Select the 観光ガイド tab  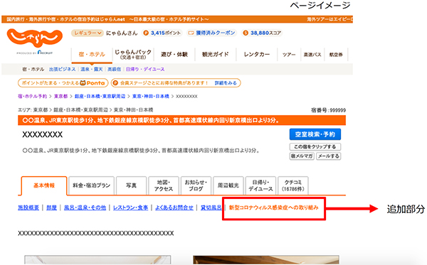tap(216, 55)
